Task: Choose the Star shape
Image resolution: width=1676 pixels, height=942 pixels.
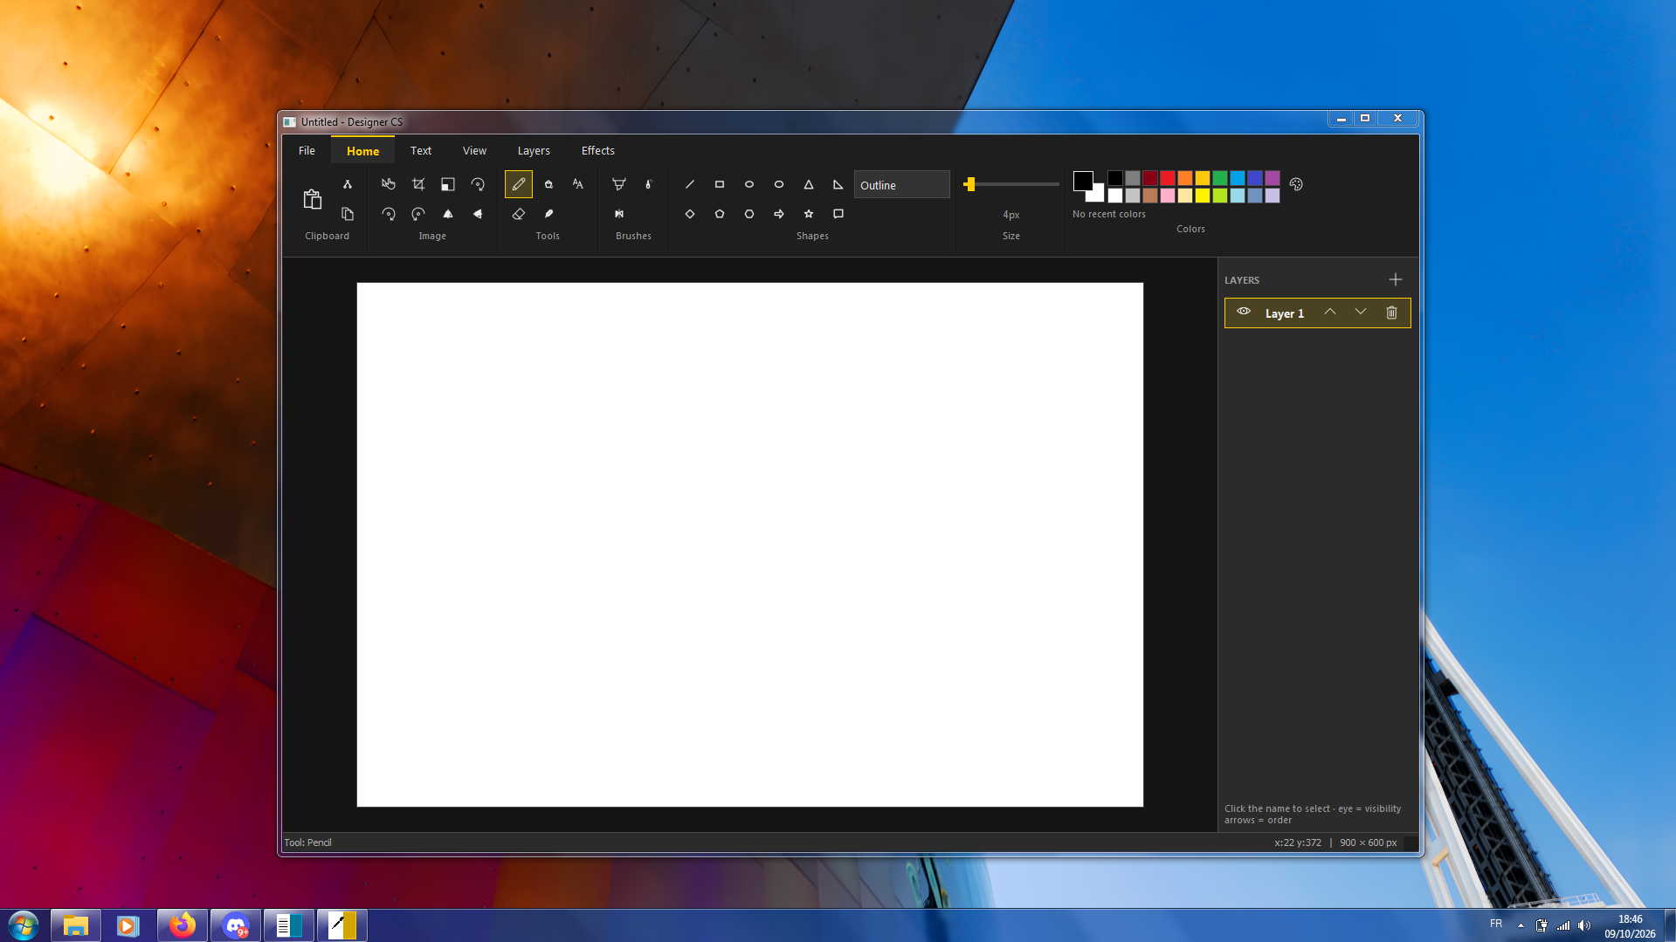Action: click(x=809, y=214)
